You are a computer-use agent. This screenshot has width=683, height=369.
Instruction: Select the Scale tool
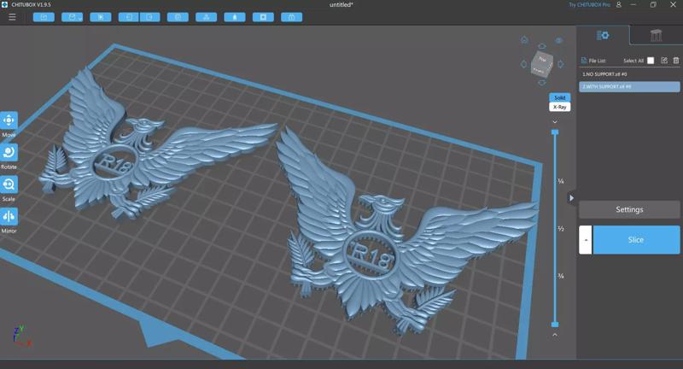(9, 184)
